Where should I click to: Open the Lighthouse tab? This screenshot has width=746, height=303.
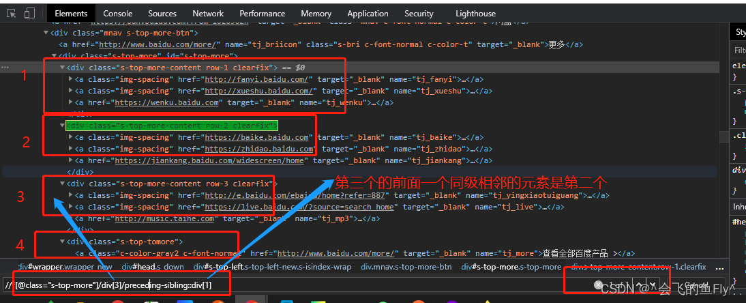pyautogui.click(x=475, y=14)
